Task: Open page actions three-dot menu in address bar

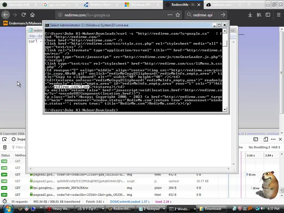Action: (x=170, y=15)
